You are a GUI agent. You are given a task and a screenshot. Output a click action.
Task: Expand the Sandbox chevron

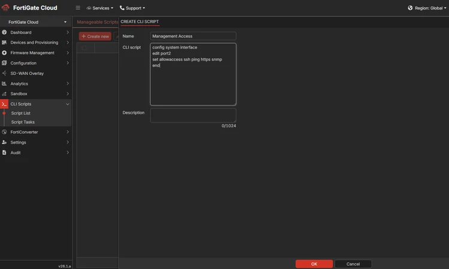pos(68,94)
